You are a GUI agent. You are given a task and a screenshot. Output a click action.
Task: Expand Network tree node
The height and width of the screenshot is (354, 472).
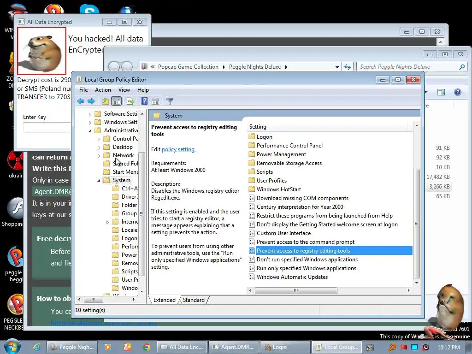pyautogui.click(x=99, y=156)
